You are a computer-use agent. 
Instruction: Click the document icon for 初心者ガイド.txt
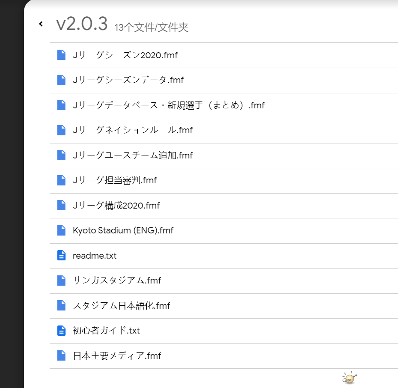pyautogui.click(x=62, y=331)
